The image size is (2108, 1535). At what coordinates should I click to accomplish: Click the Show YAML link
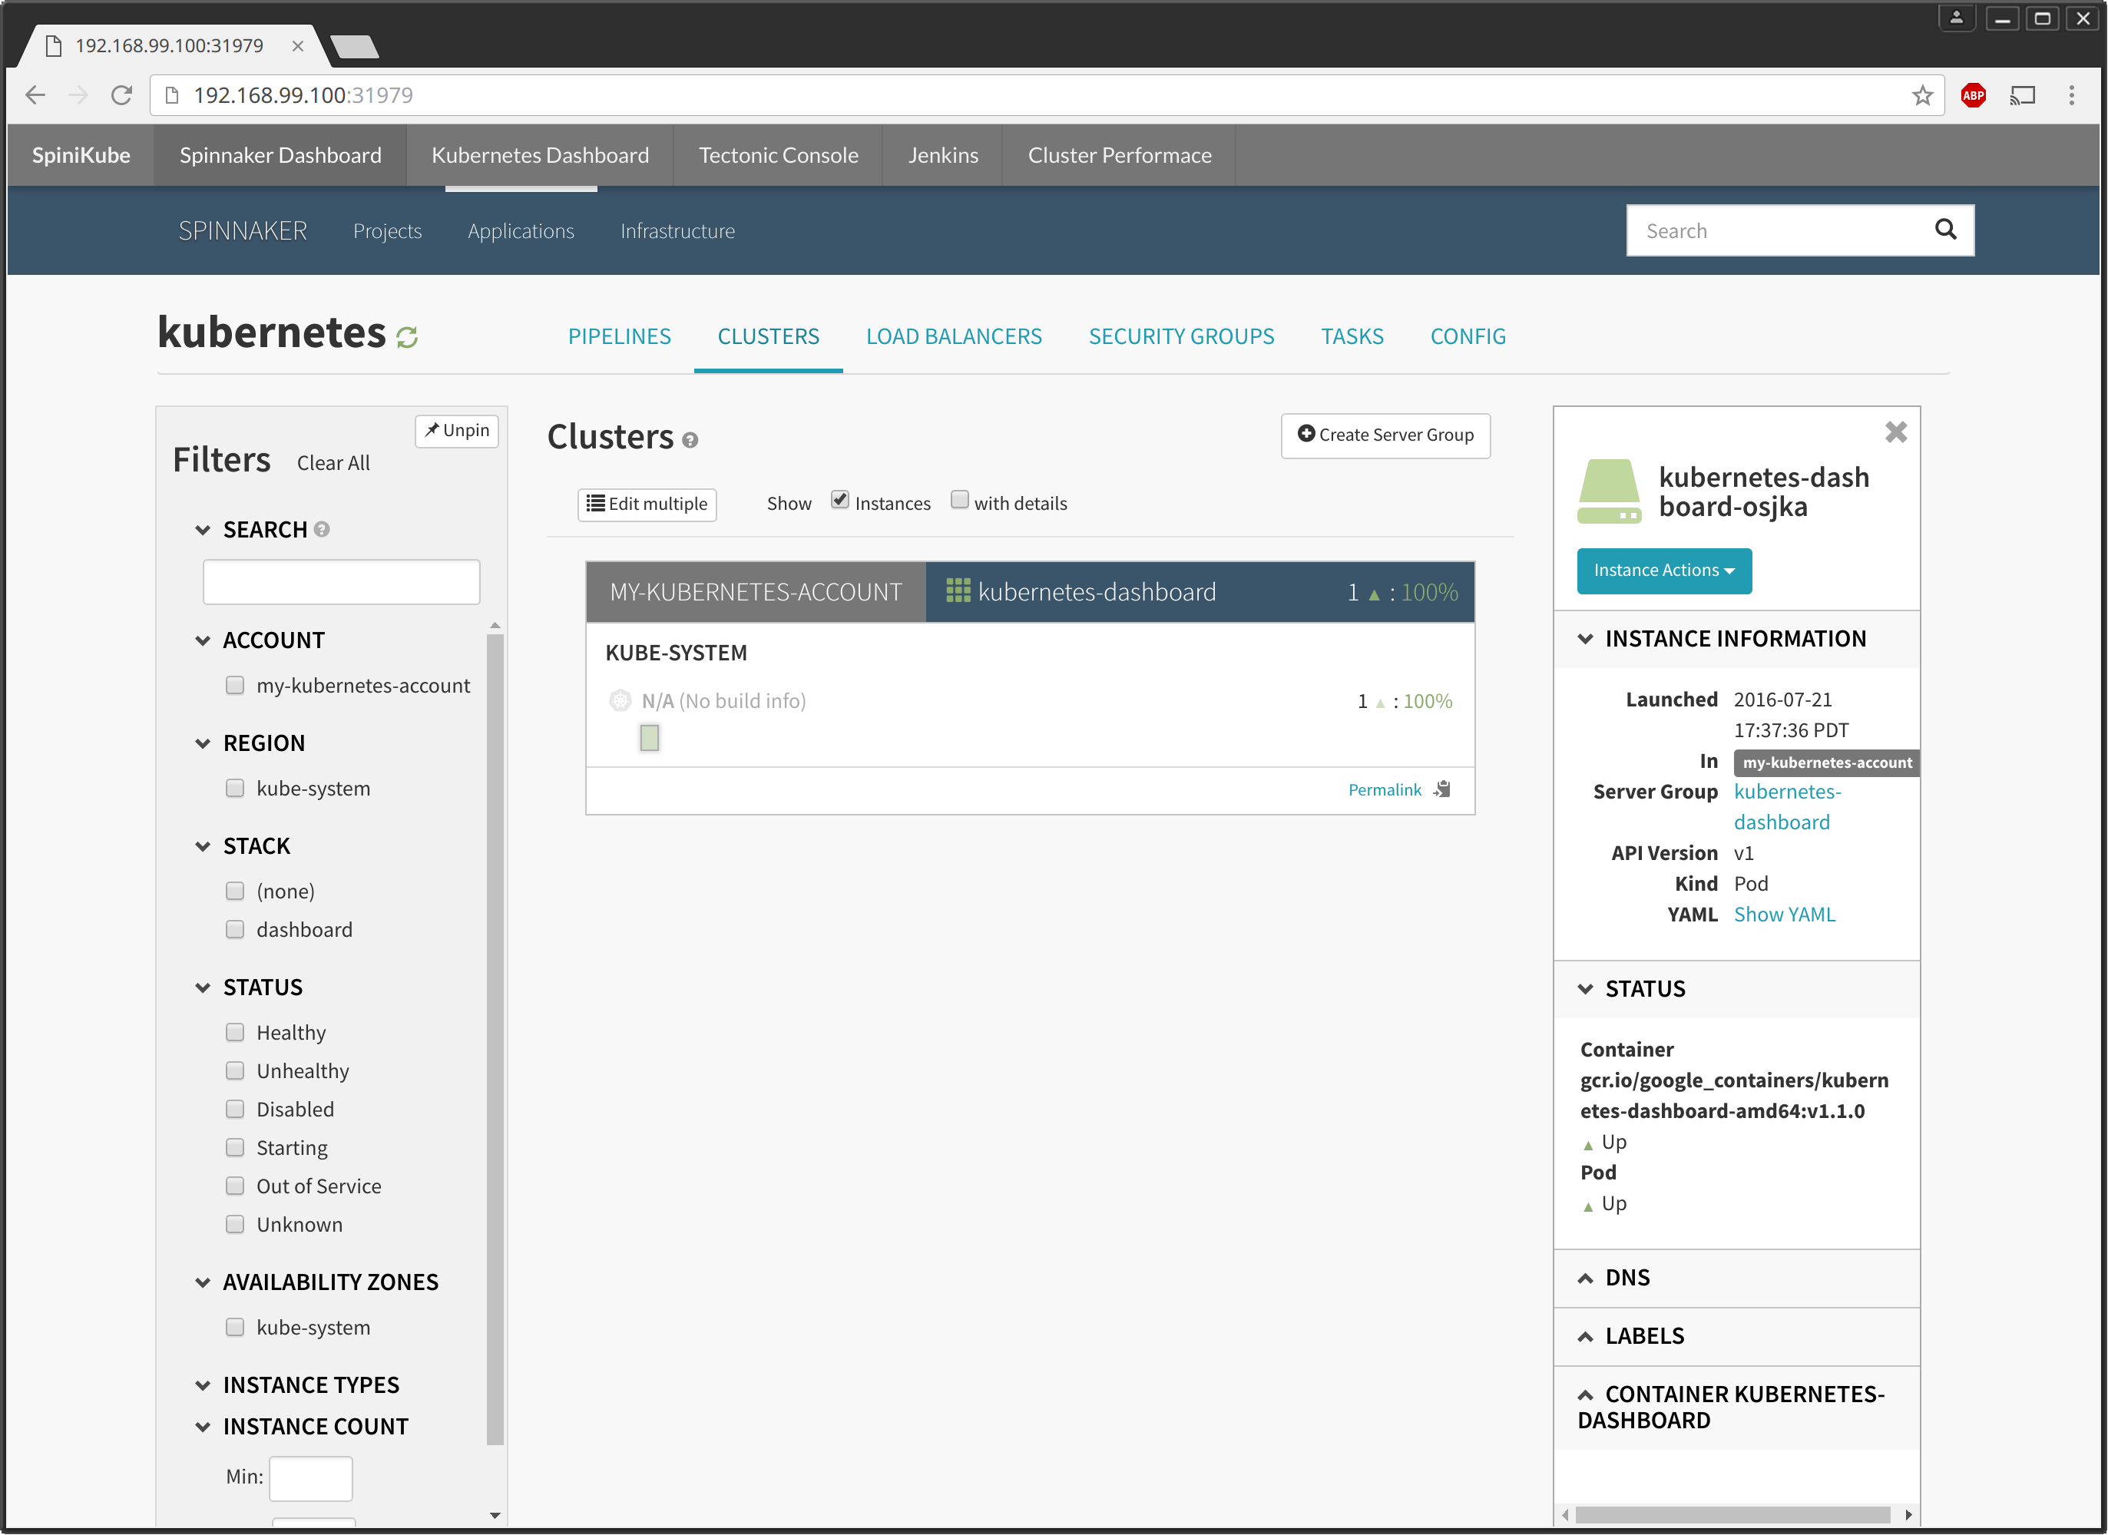tap(1784, 915)
